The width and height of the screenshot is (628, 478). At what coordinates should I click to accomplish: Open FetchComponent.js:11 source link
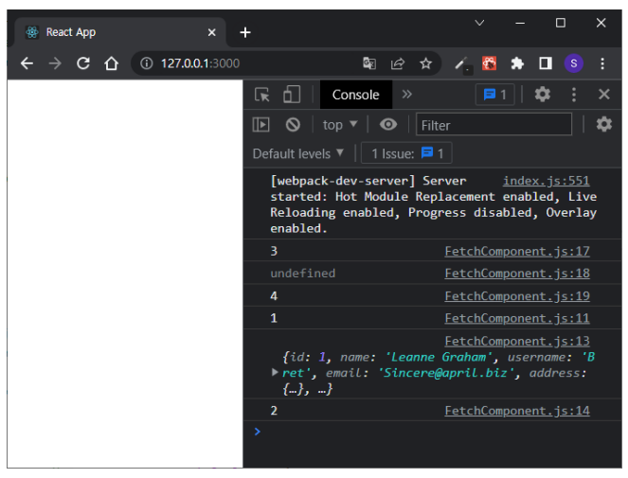click(x=517, y=318)
